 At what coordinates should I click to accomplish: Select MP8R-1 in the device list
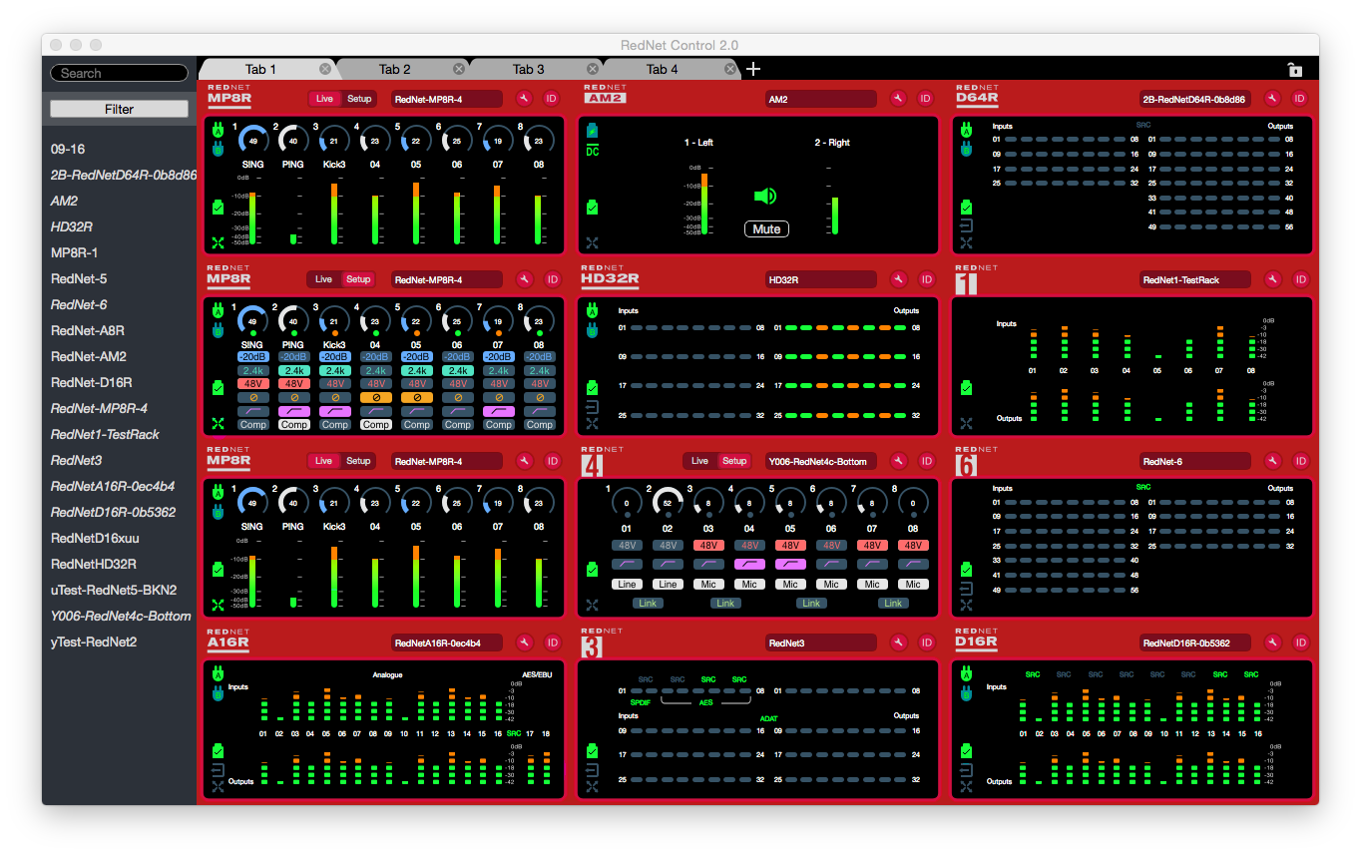tap(74, 252)
